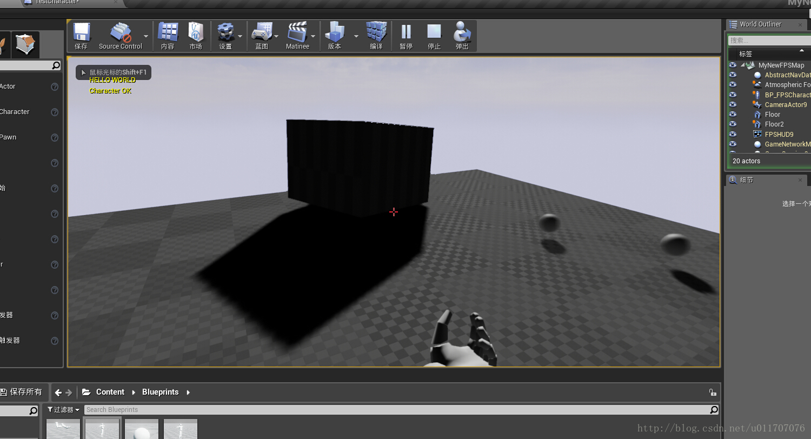Open the 设置 settings dropdown arrow

(240, 36)
